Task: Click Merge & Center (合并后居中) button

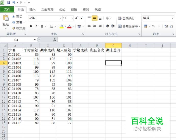Action: click(x=128, y=26)
